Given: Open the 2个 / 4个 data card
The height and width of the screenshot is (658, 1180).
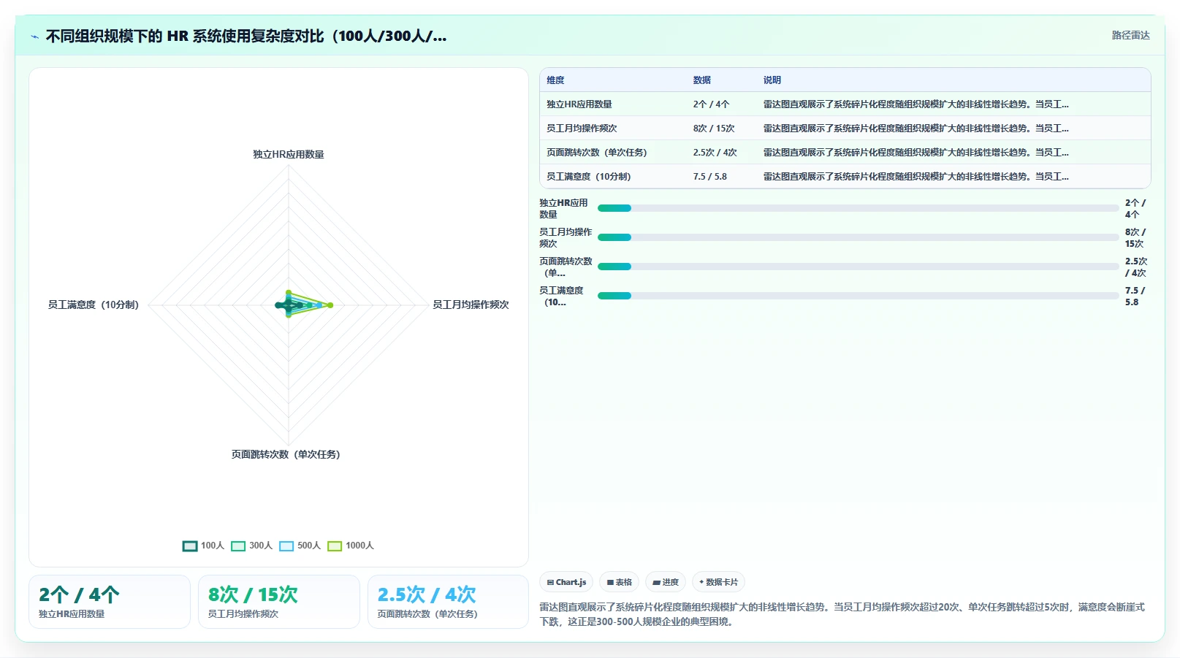Looking at the screenshot, I should coord(110,602).
